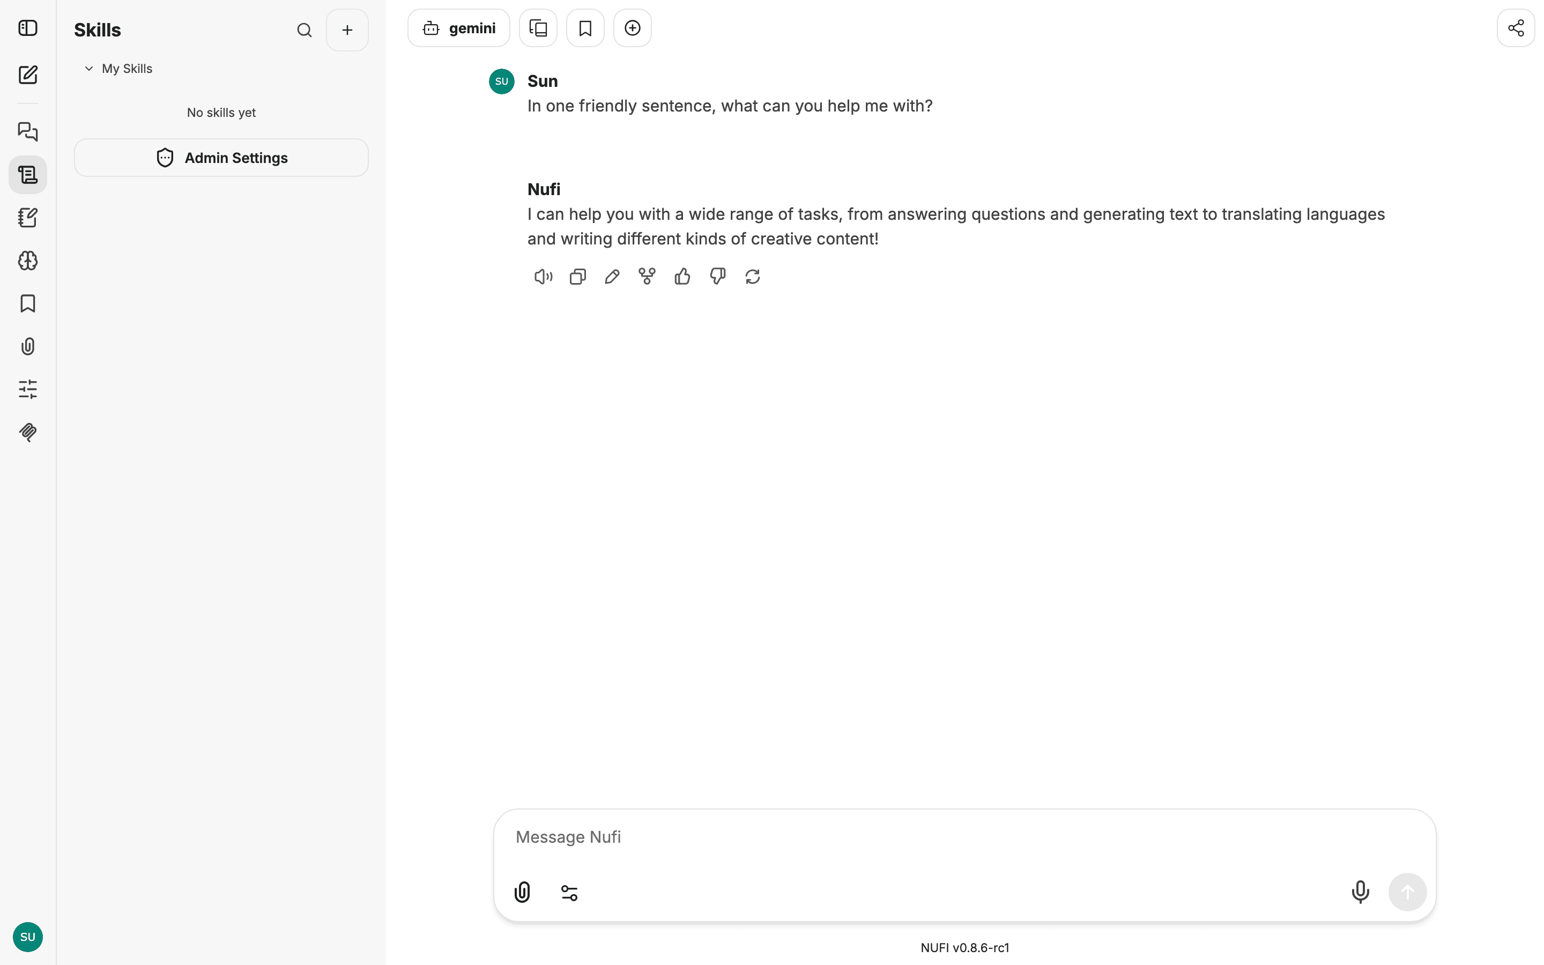The image size is (1544, 965).
Task: Give the response a thumbs up
Action: point(682,276)
